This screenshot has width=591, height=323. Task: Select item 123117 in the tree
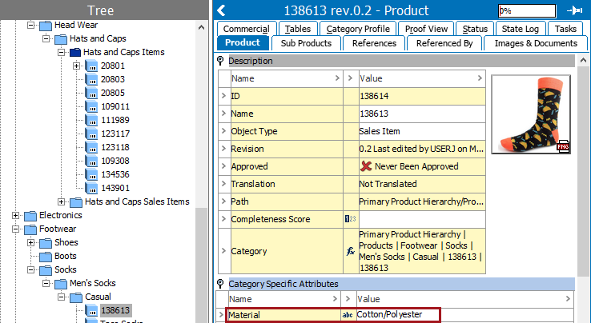pos(115,134)
